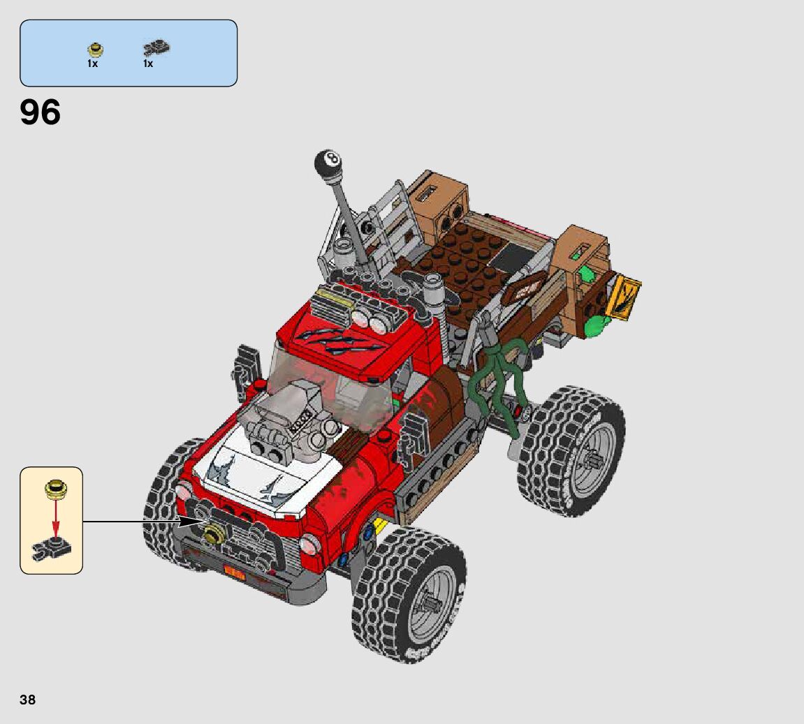Click the black clip plate in parts list
The width and height of the screenshot is (804, 724).
tap(156, 48)
